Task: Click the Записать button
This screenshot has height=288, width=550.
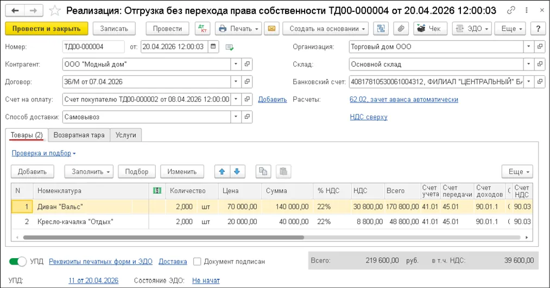Action: [x=114, y=29]
